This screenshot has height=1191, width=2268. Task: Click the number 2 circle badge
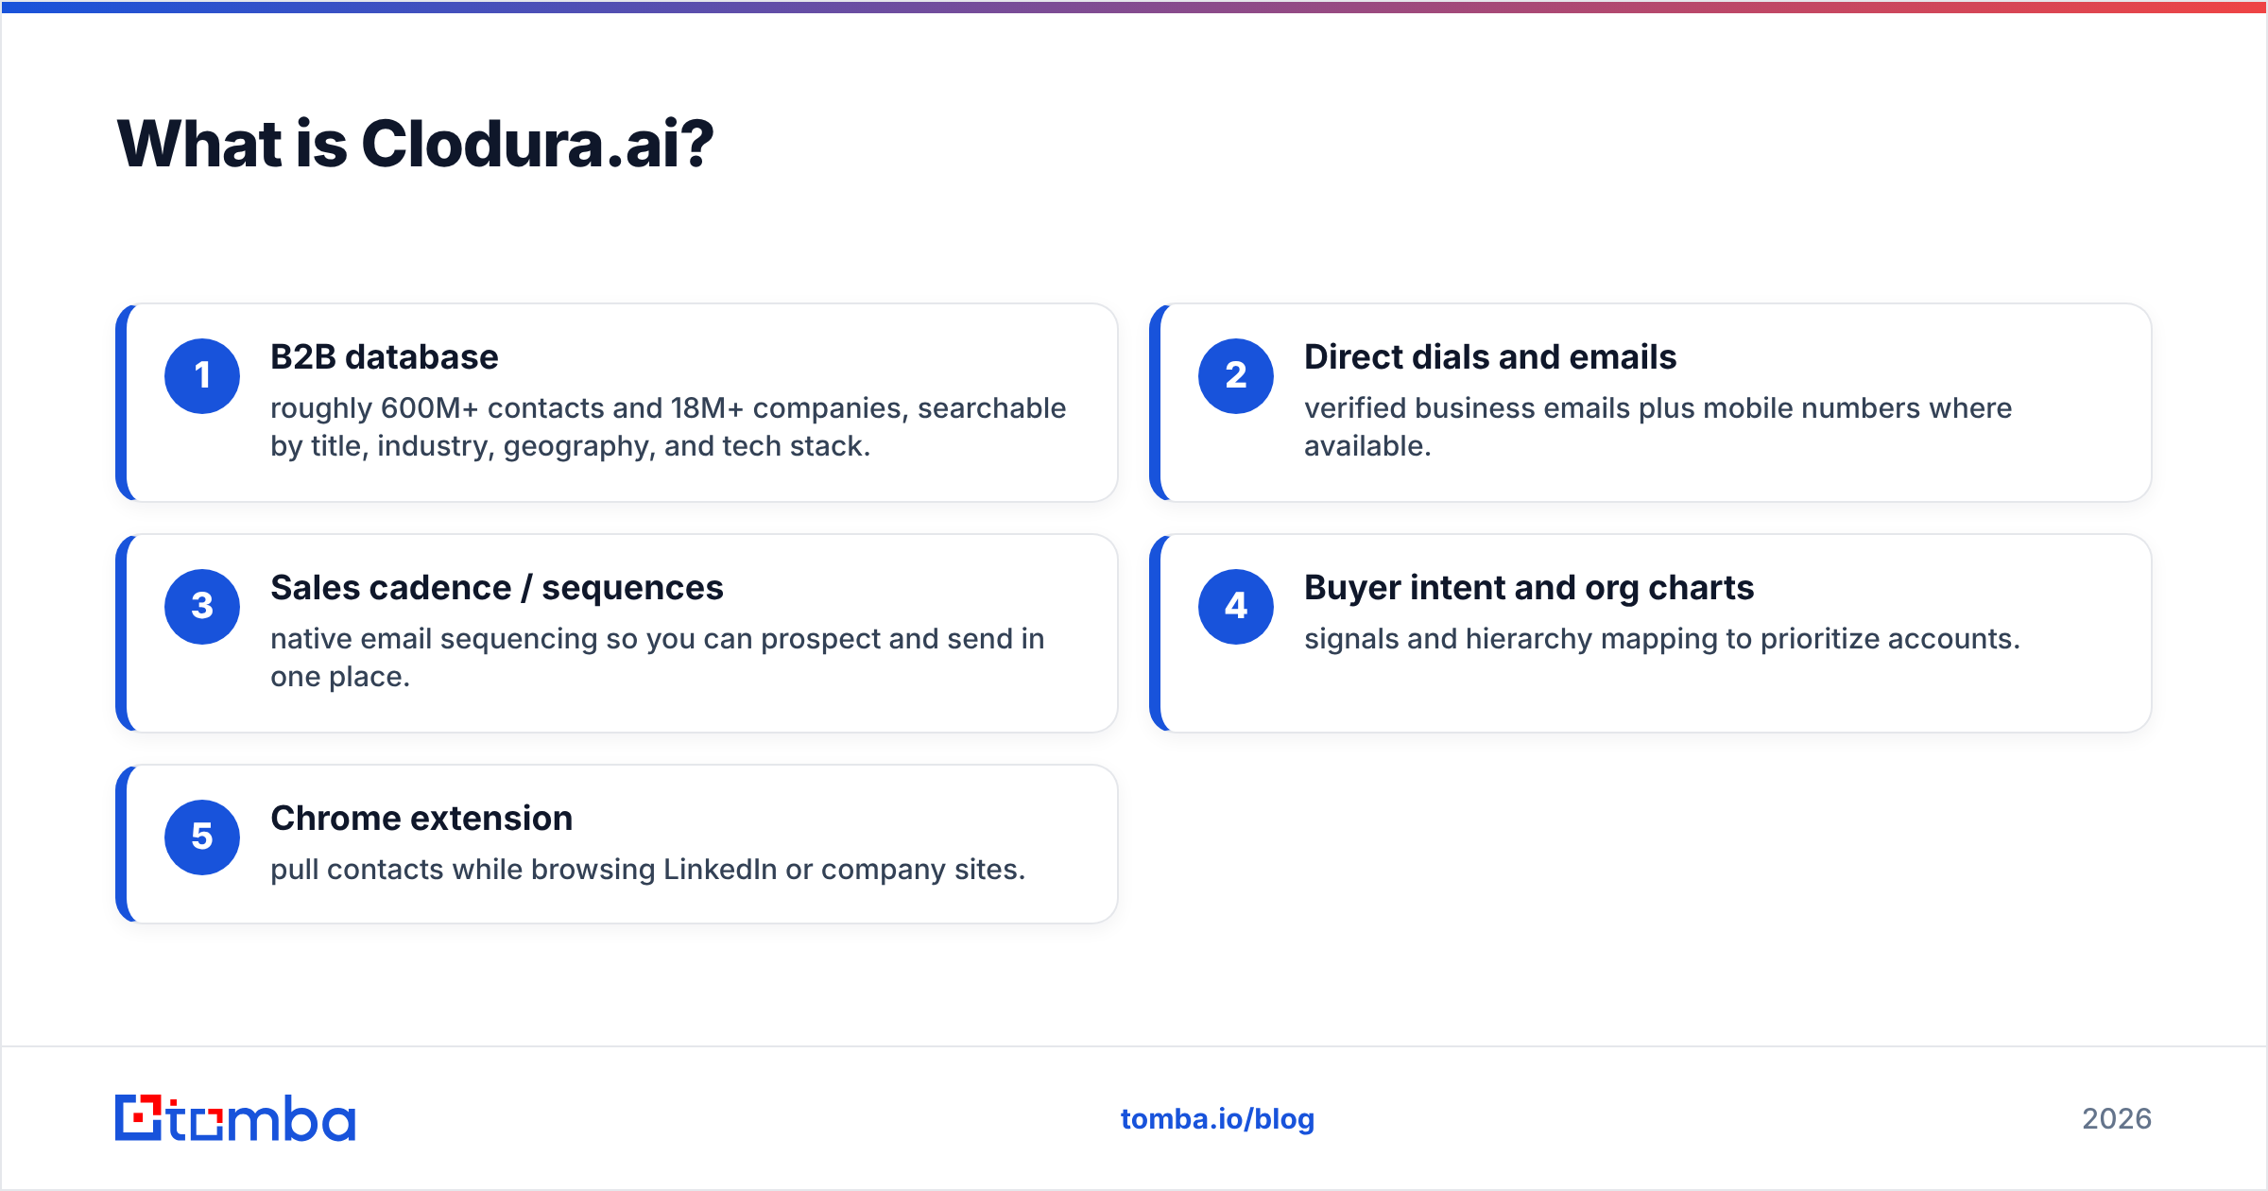click(x=1236, y=376)
